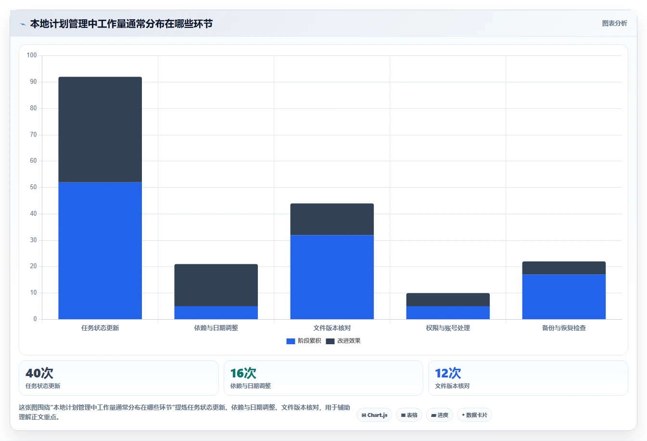The height and width of the screenshot is (441, 647).
Task: Click the 备份与恢复检查 x-axis label
Action: click(564, 328)
